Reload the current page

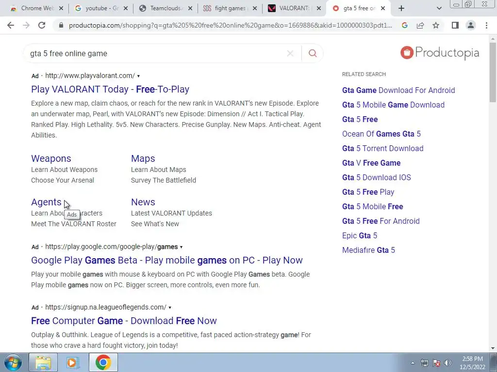(42, 25)
